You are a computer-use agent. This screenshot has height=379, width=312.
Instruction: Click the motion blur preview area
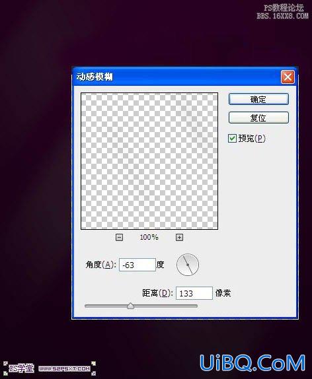pyautogui.click(x=149, y=161)
